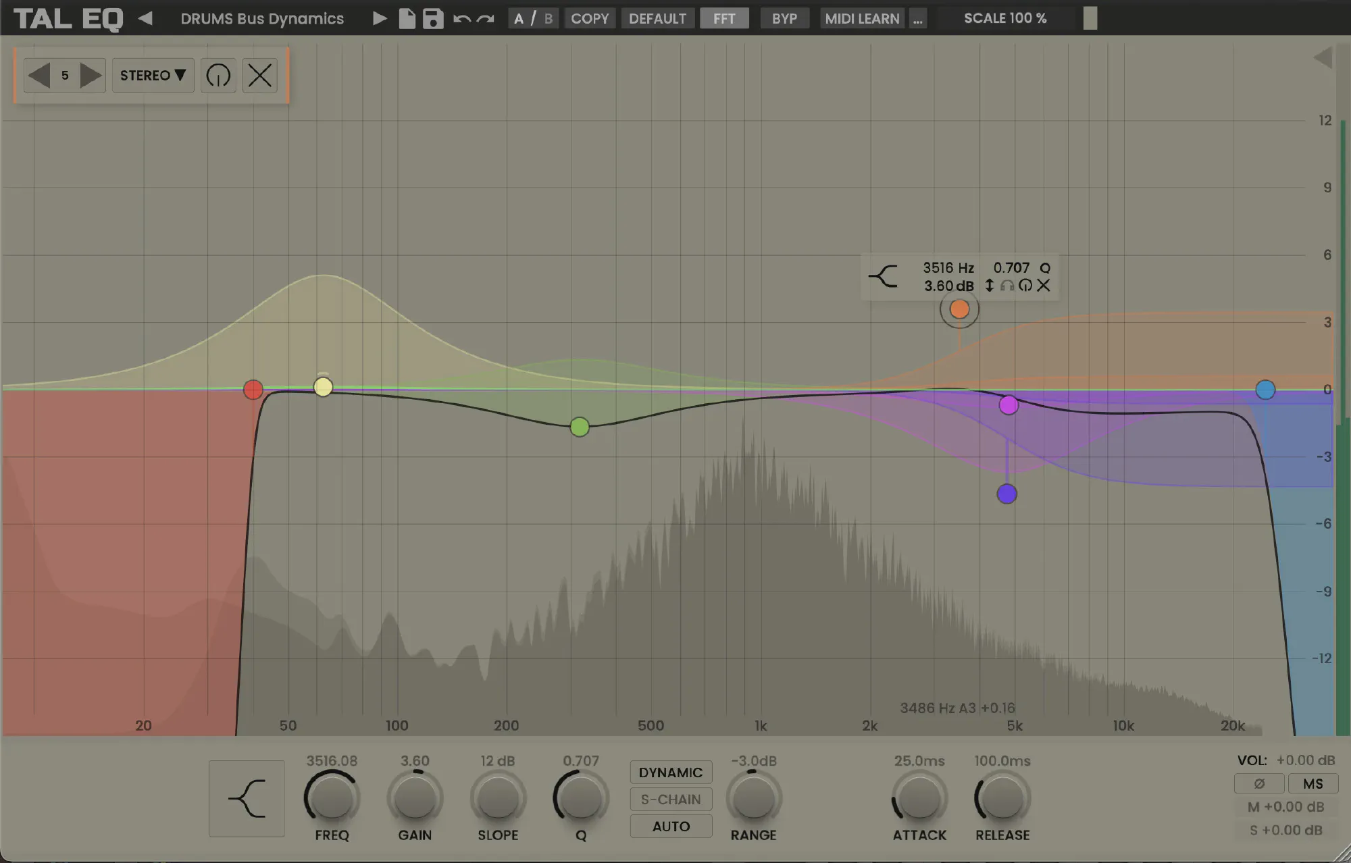Click the high shelf filter type icon
The width and height of the screenshot is (1351, 863).
(247, 799)
